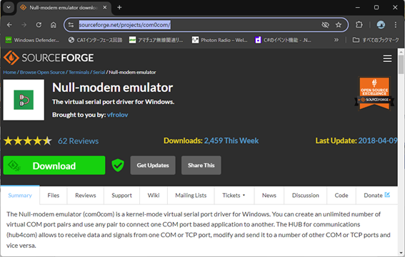
Task: Click the crossed-out eye icon in address bar
Action: tap(325, 25)
